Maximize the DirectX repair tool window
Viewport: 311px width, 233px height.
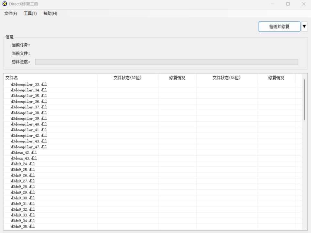pyautogui.click(x=288, y=4)
